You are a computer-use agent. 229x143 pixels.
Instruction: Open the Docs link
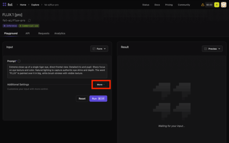pyautogui.click(x=157, y=5)
